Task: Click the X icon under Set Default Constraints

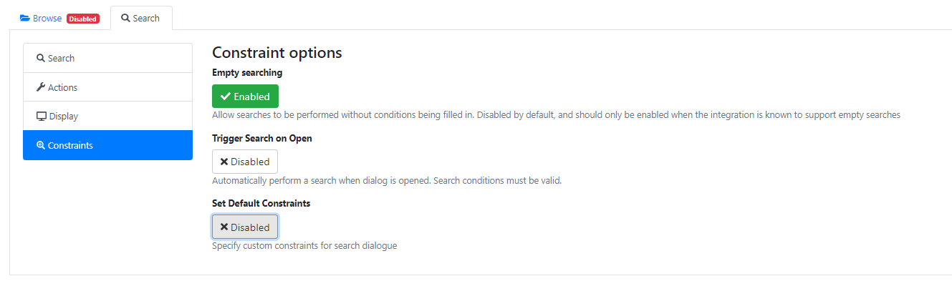Action: 224,227
